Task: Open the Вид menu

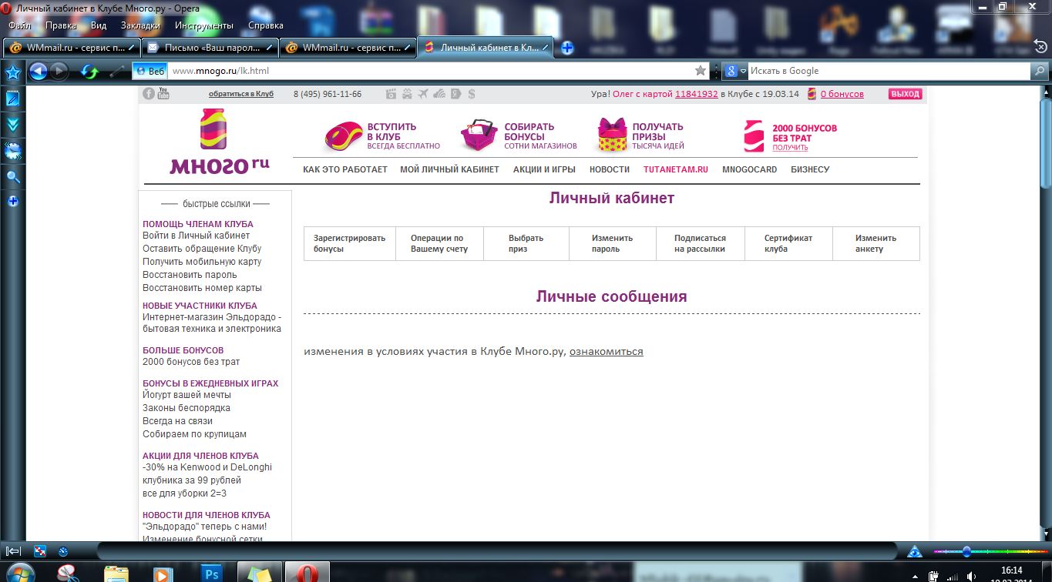Action: tap(99, 25)
